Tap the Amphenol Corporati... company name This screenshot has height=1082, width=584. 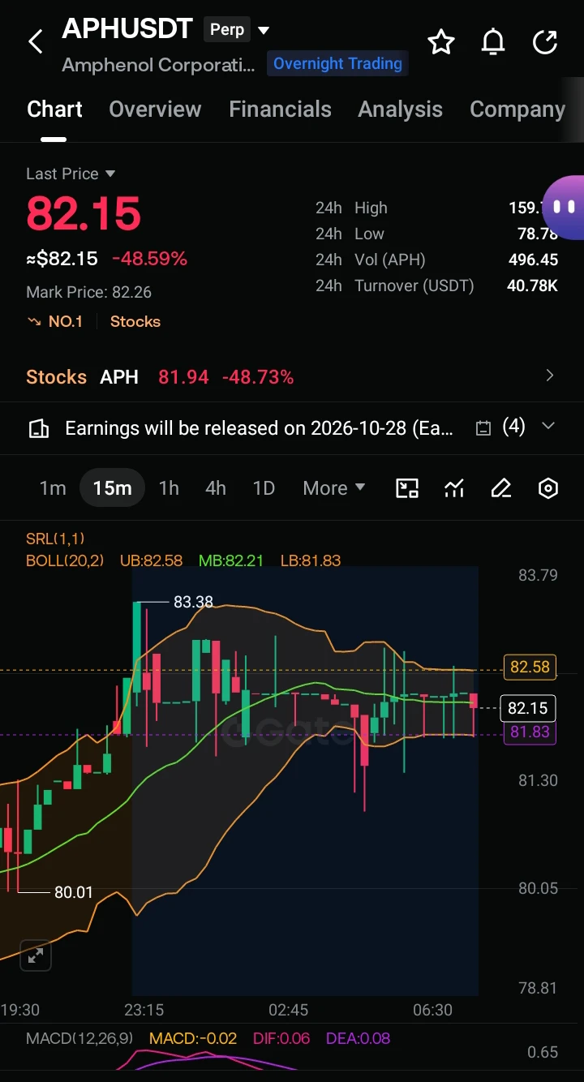[158, 64]
